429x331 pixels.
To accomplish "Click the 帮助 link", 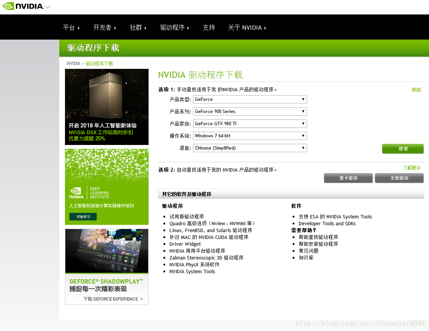I will 416,90.
